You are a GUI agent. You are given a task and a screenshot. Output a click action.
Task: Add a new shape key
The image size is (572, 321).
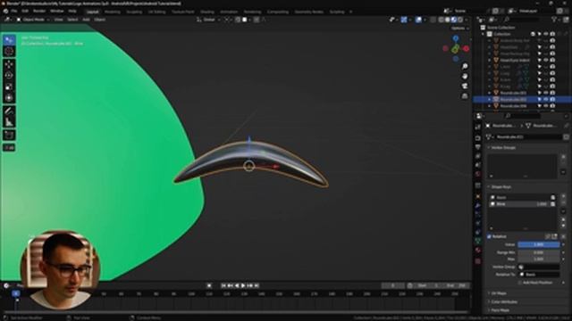click(x=563, y=196)
